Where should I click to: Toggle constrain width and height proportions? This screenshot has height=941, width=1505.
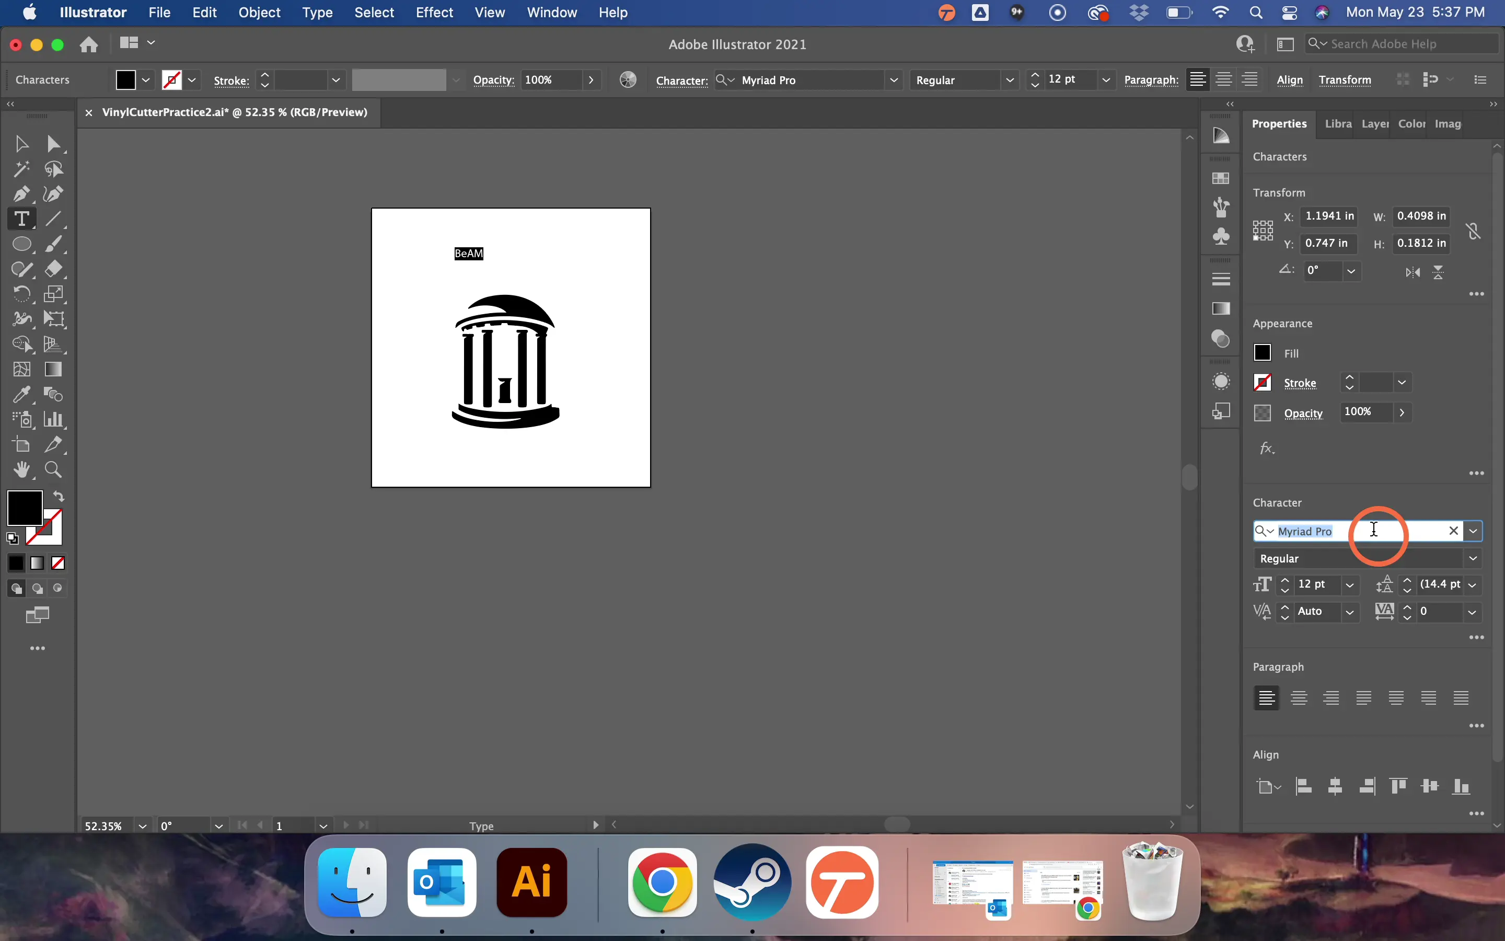point(1473,231)
